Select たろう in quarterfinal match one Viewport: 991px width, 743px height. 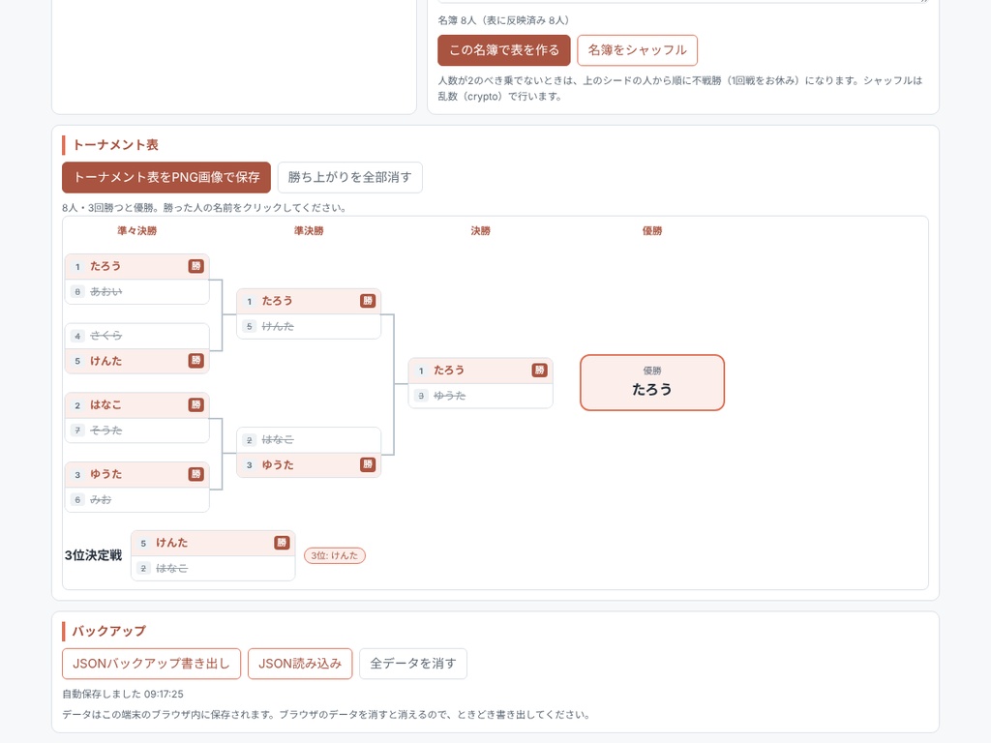[x=137, y=267]
